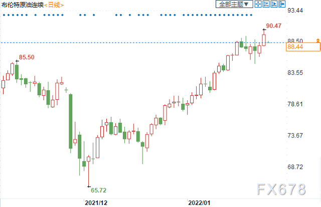The image size is (321, 207).
Task: Click the 93.44 price axis label
Action: coord(295,11)
